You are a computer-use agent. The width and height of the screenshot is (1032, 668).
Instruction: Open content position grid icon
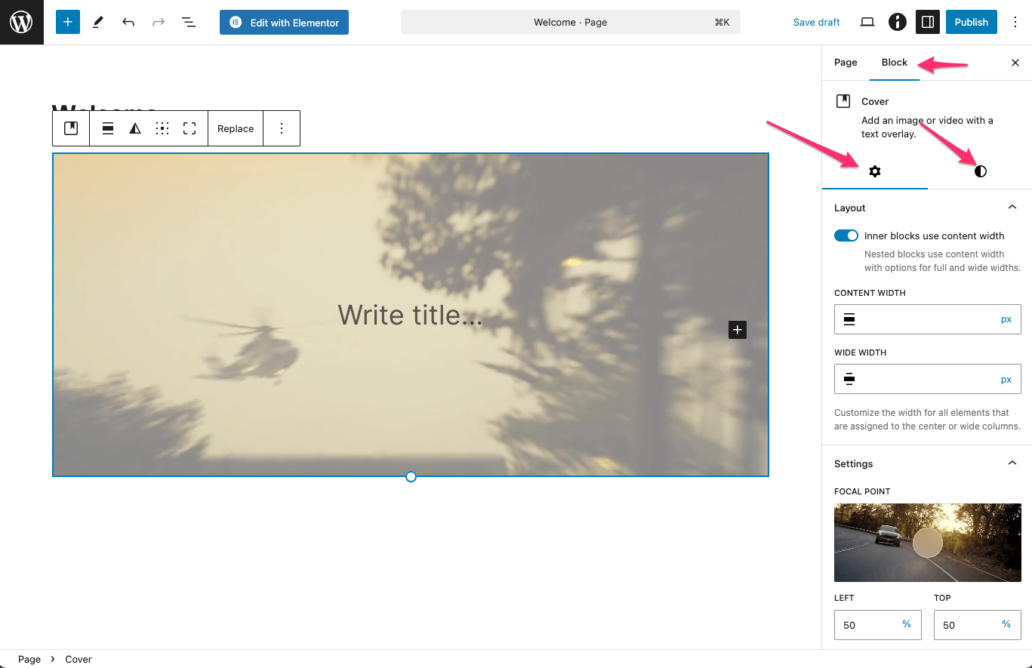(x=162, y=128)
